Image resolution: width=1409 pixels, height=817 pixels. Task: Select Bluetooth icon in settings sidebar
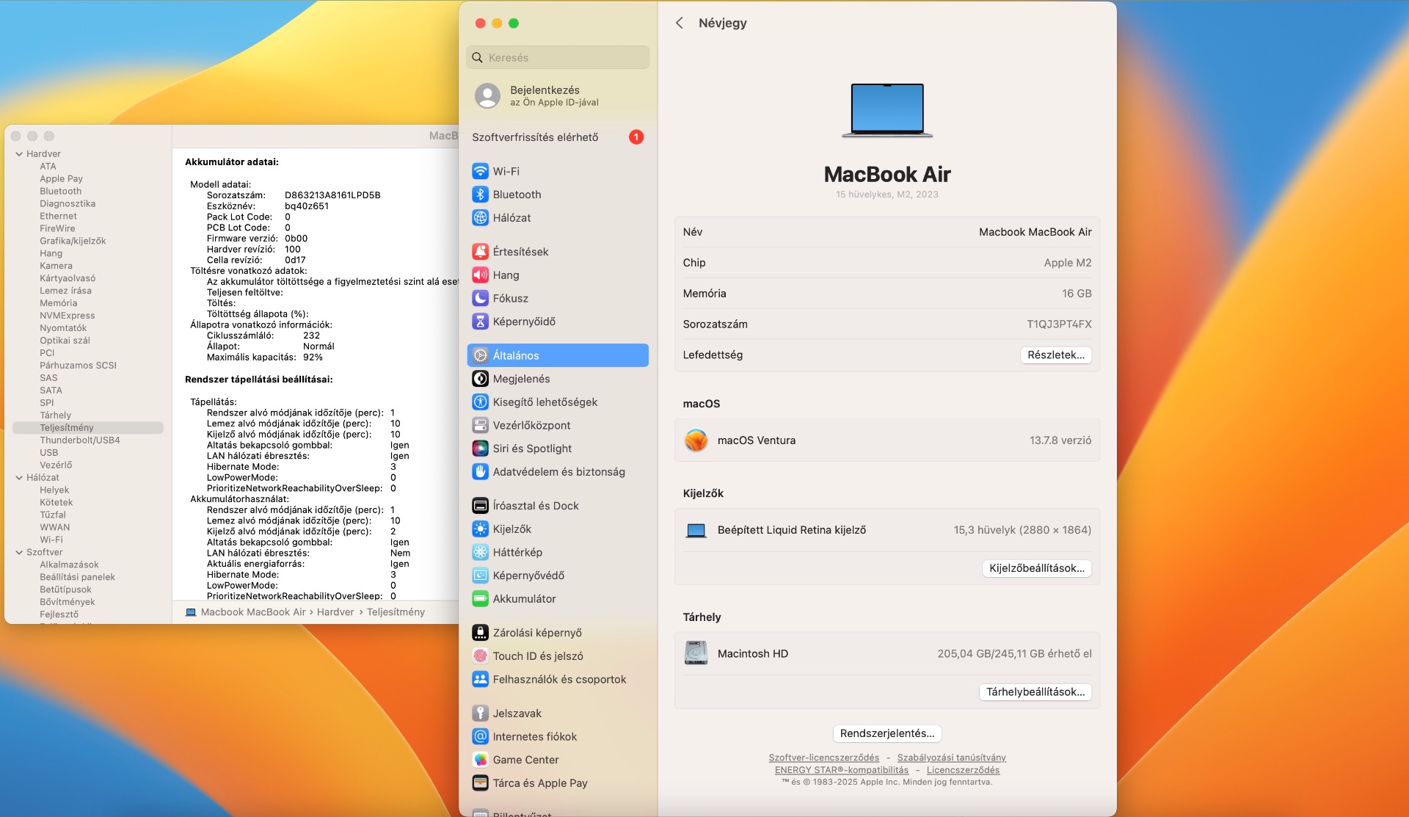point(480,195)
